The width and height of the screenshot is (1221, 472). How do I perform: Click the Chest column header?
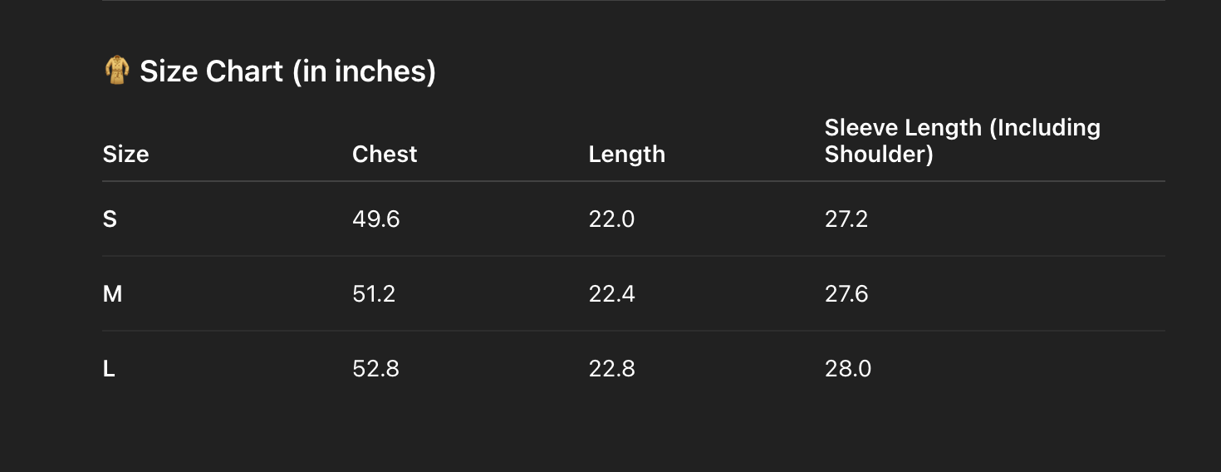pos(385,155)
